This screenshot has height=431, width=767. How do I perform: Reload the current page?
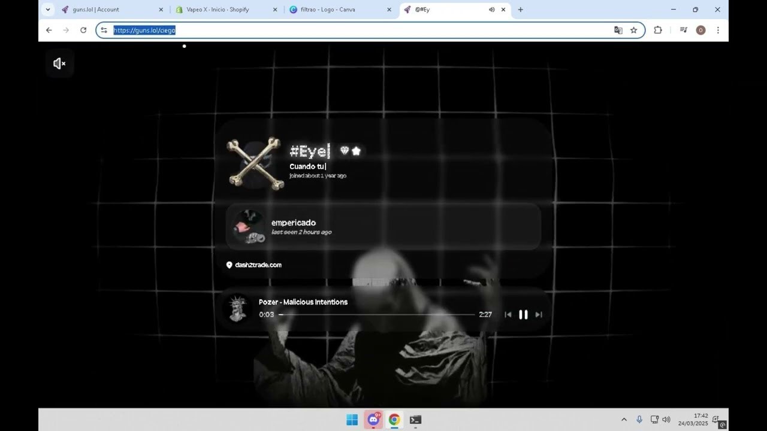click(83, 30)
